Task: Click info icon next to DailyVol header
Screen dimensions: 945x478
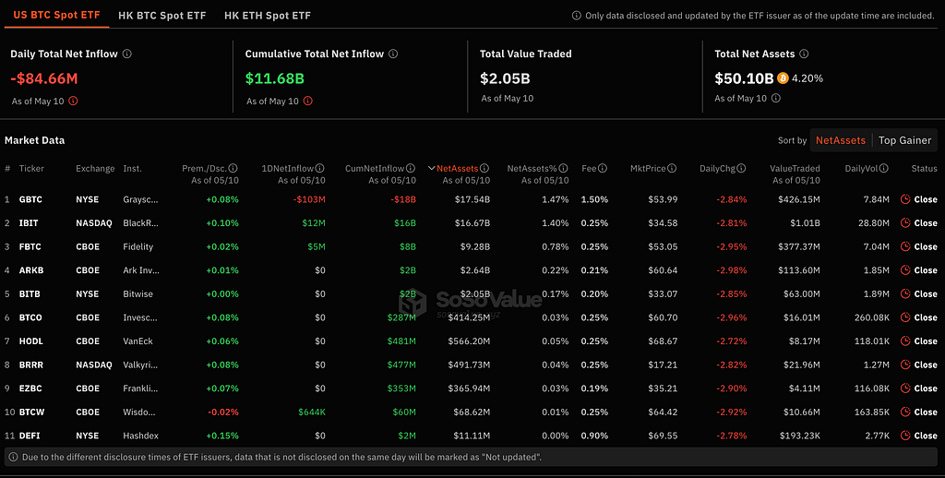Action: click(x=884, y=169)
